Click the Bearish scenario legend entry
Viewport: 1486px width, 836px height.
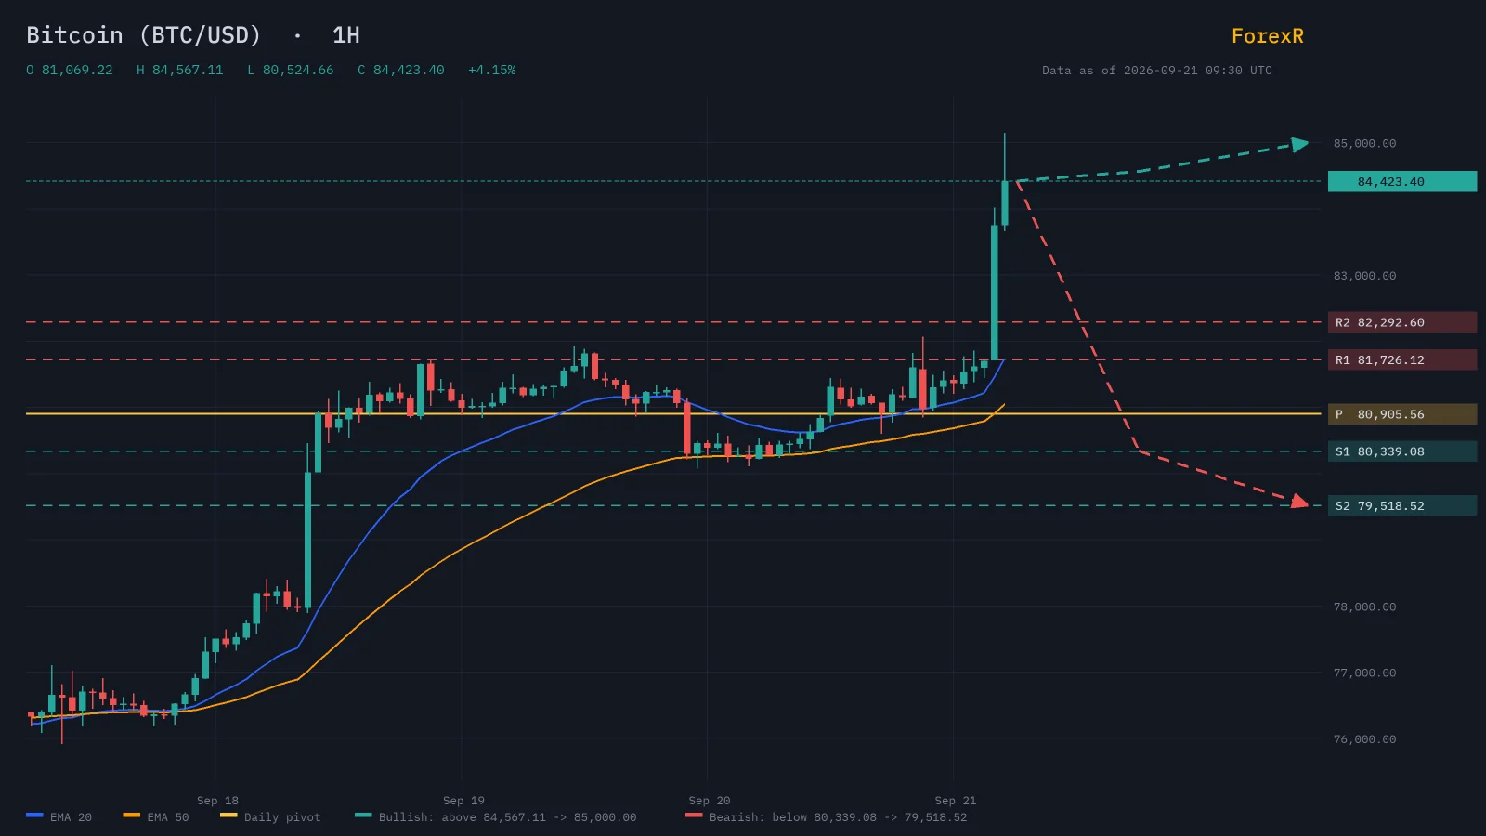tap(827, 817)
